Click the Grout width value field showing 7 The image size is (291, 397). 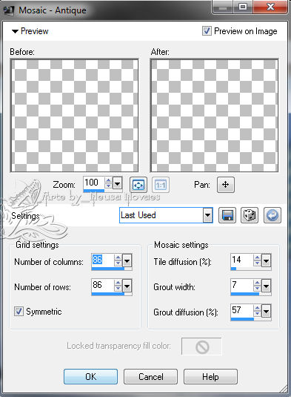242,286
